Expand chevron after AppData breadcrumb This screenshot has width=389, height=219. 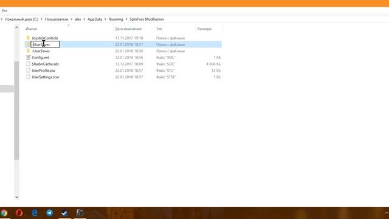pos(105,19)
